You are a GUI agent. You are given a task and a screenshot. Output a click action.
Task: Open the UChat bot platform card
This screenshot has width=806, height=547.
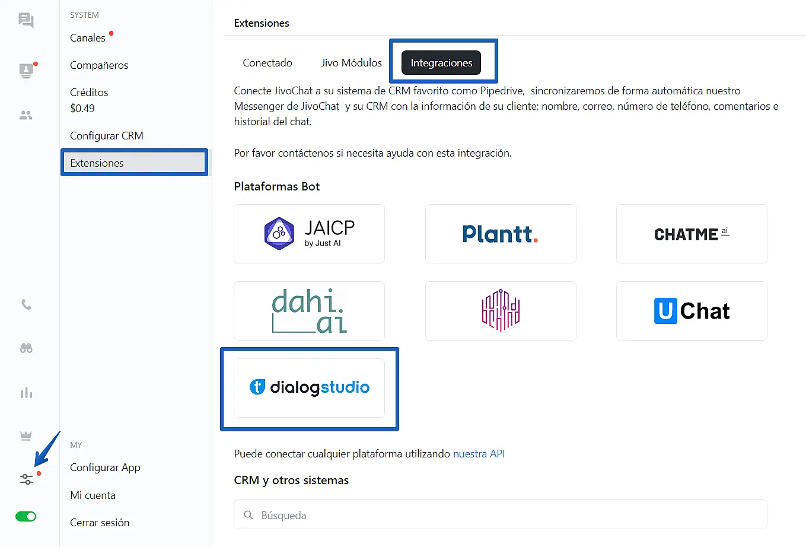pos(692,311)
